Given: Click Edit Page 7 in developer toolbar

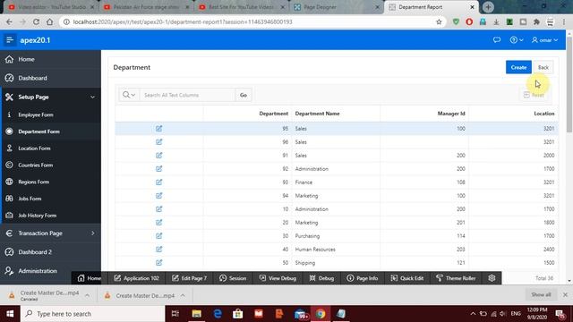Looking at the screenshot, I should [x=189, y=278].
